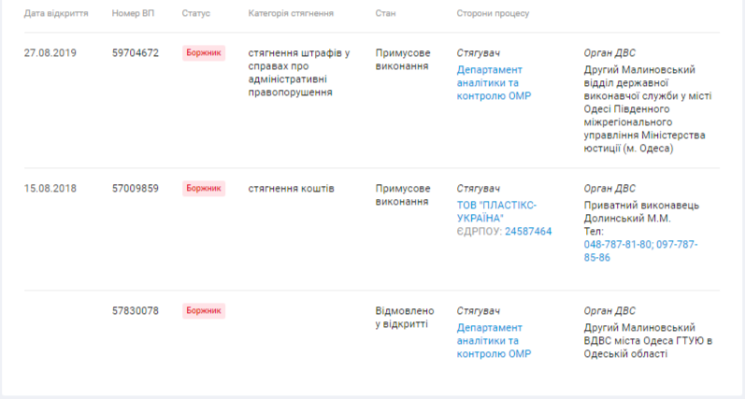745x399 pixels.
Task: Select case number 59704672
Action: coord(136,52)
